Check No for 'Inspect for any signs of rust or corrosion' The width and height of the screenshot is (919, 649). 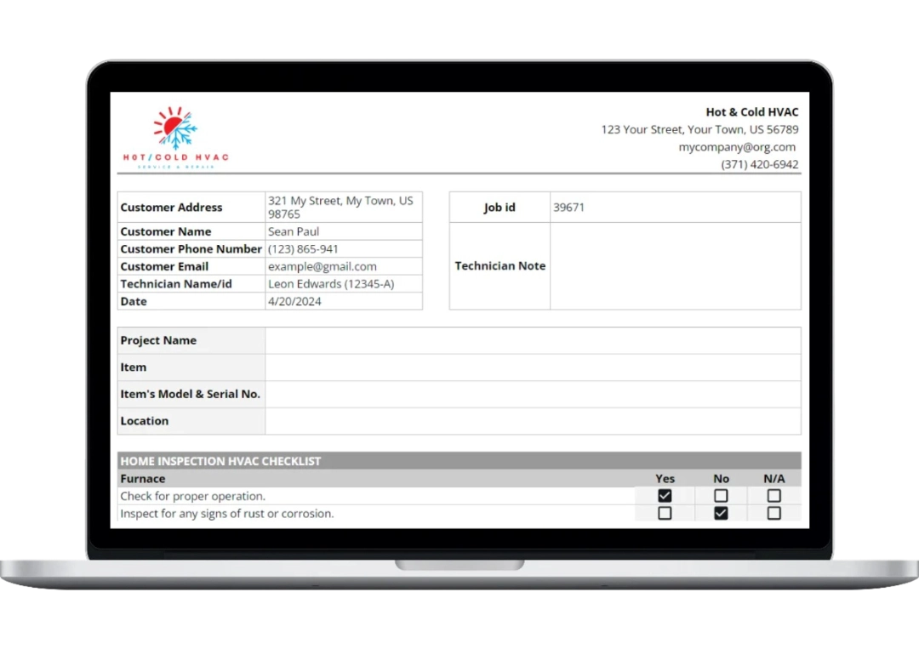click(x=721, y=513)
